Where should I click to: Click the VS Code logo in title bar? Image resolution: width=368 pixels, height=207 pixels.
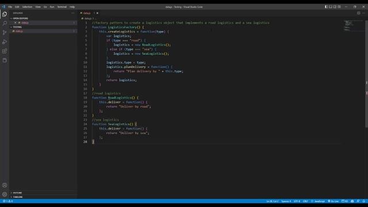[3, 7]
